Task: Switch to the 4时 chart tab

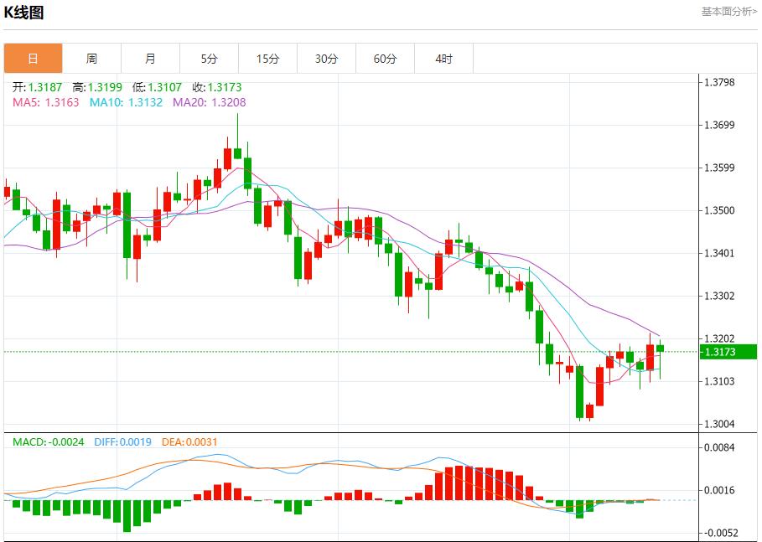Action: pyautogui.click(x=443, y=59)
